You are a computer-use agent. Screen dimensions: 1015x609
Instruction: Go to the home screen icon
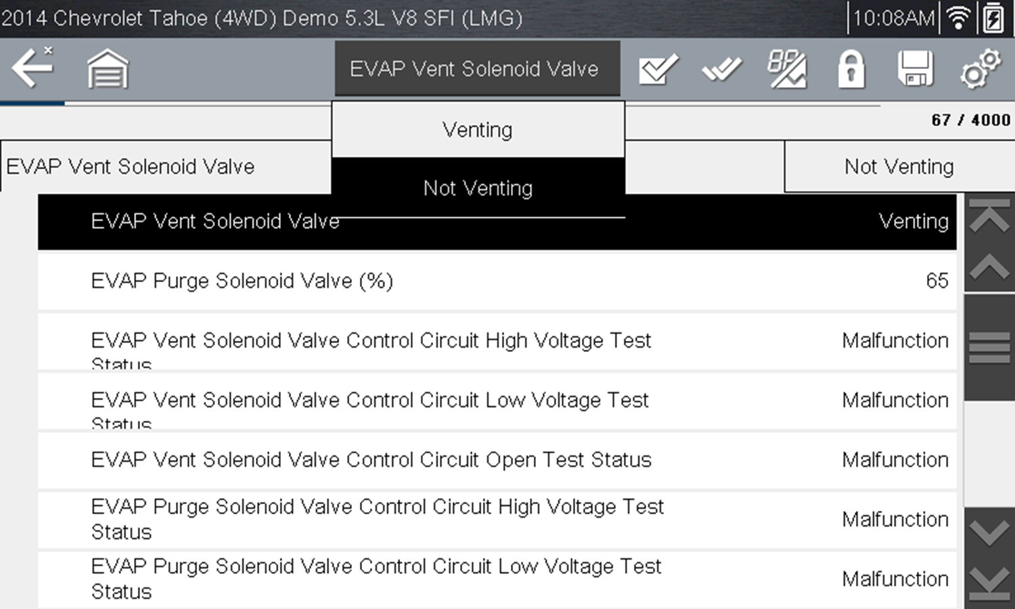click(108, 69)
